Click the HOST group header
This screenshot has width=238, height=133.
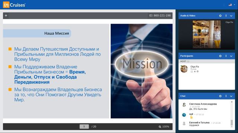point(207,61)
